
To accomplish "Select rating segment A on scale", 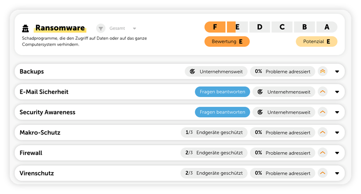I will [x=326, y=27].
